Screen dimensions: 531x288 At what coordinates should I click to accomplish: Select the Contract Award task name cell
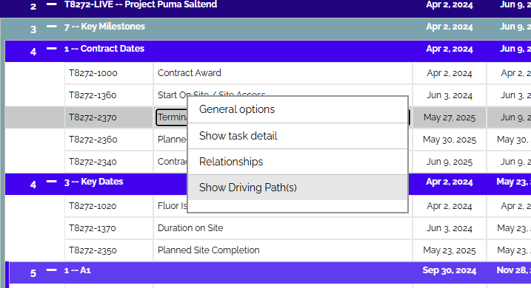coord(283,73)
